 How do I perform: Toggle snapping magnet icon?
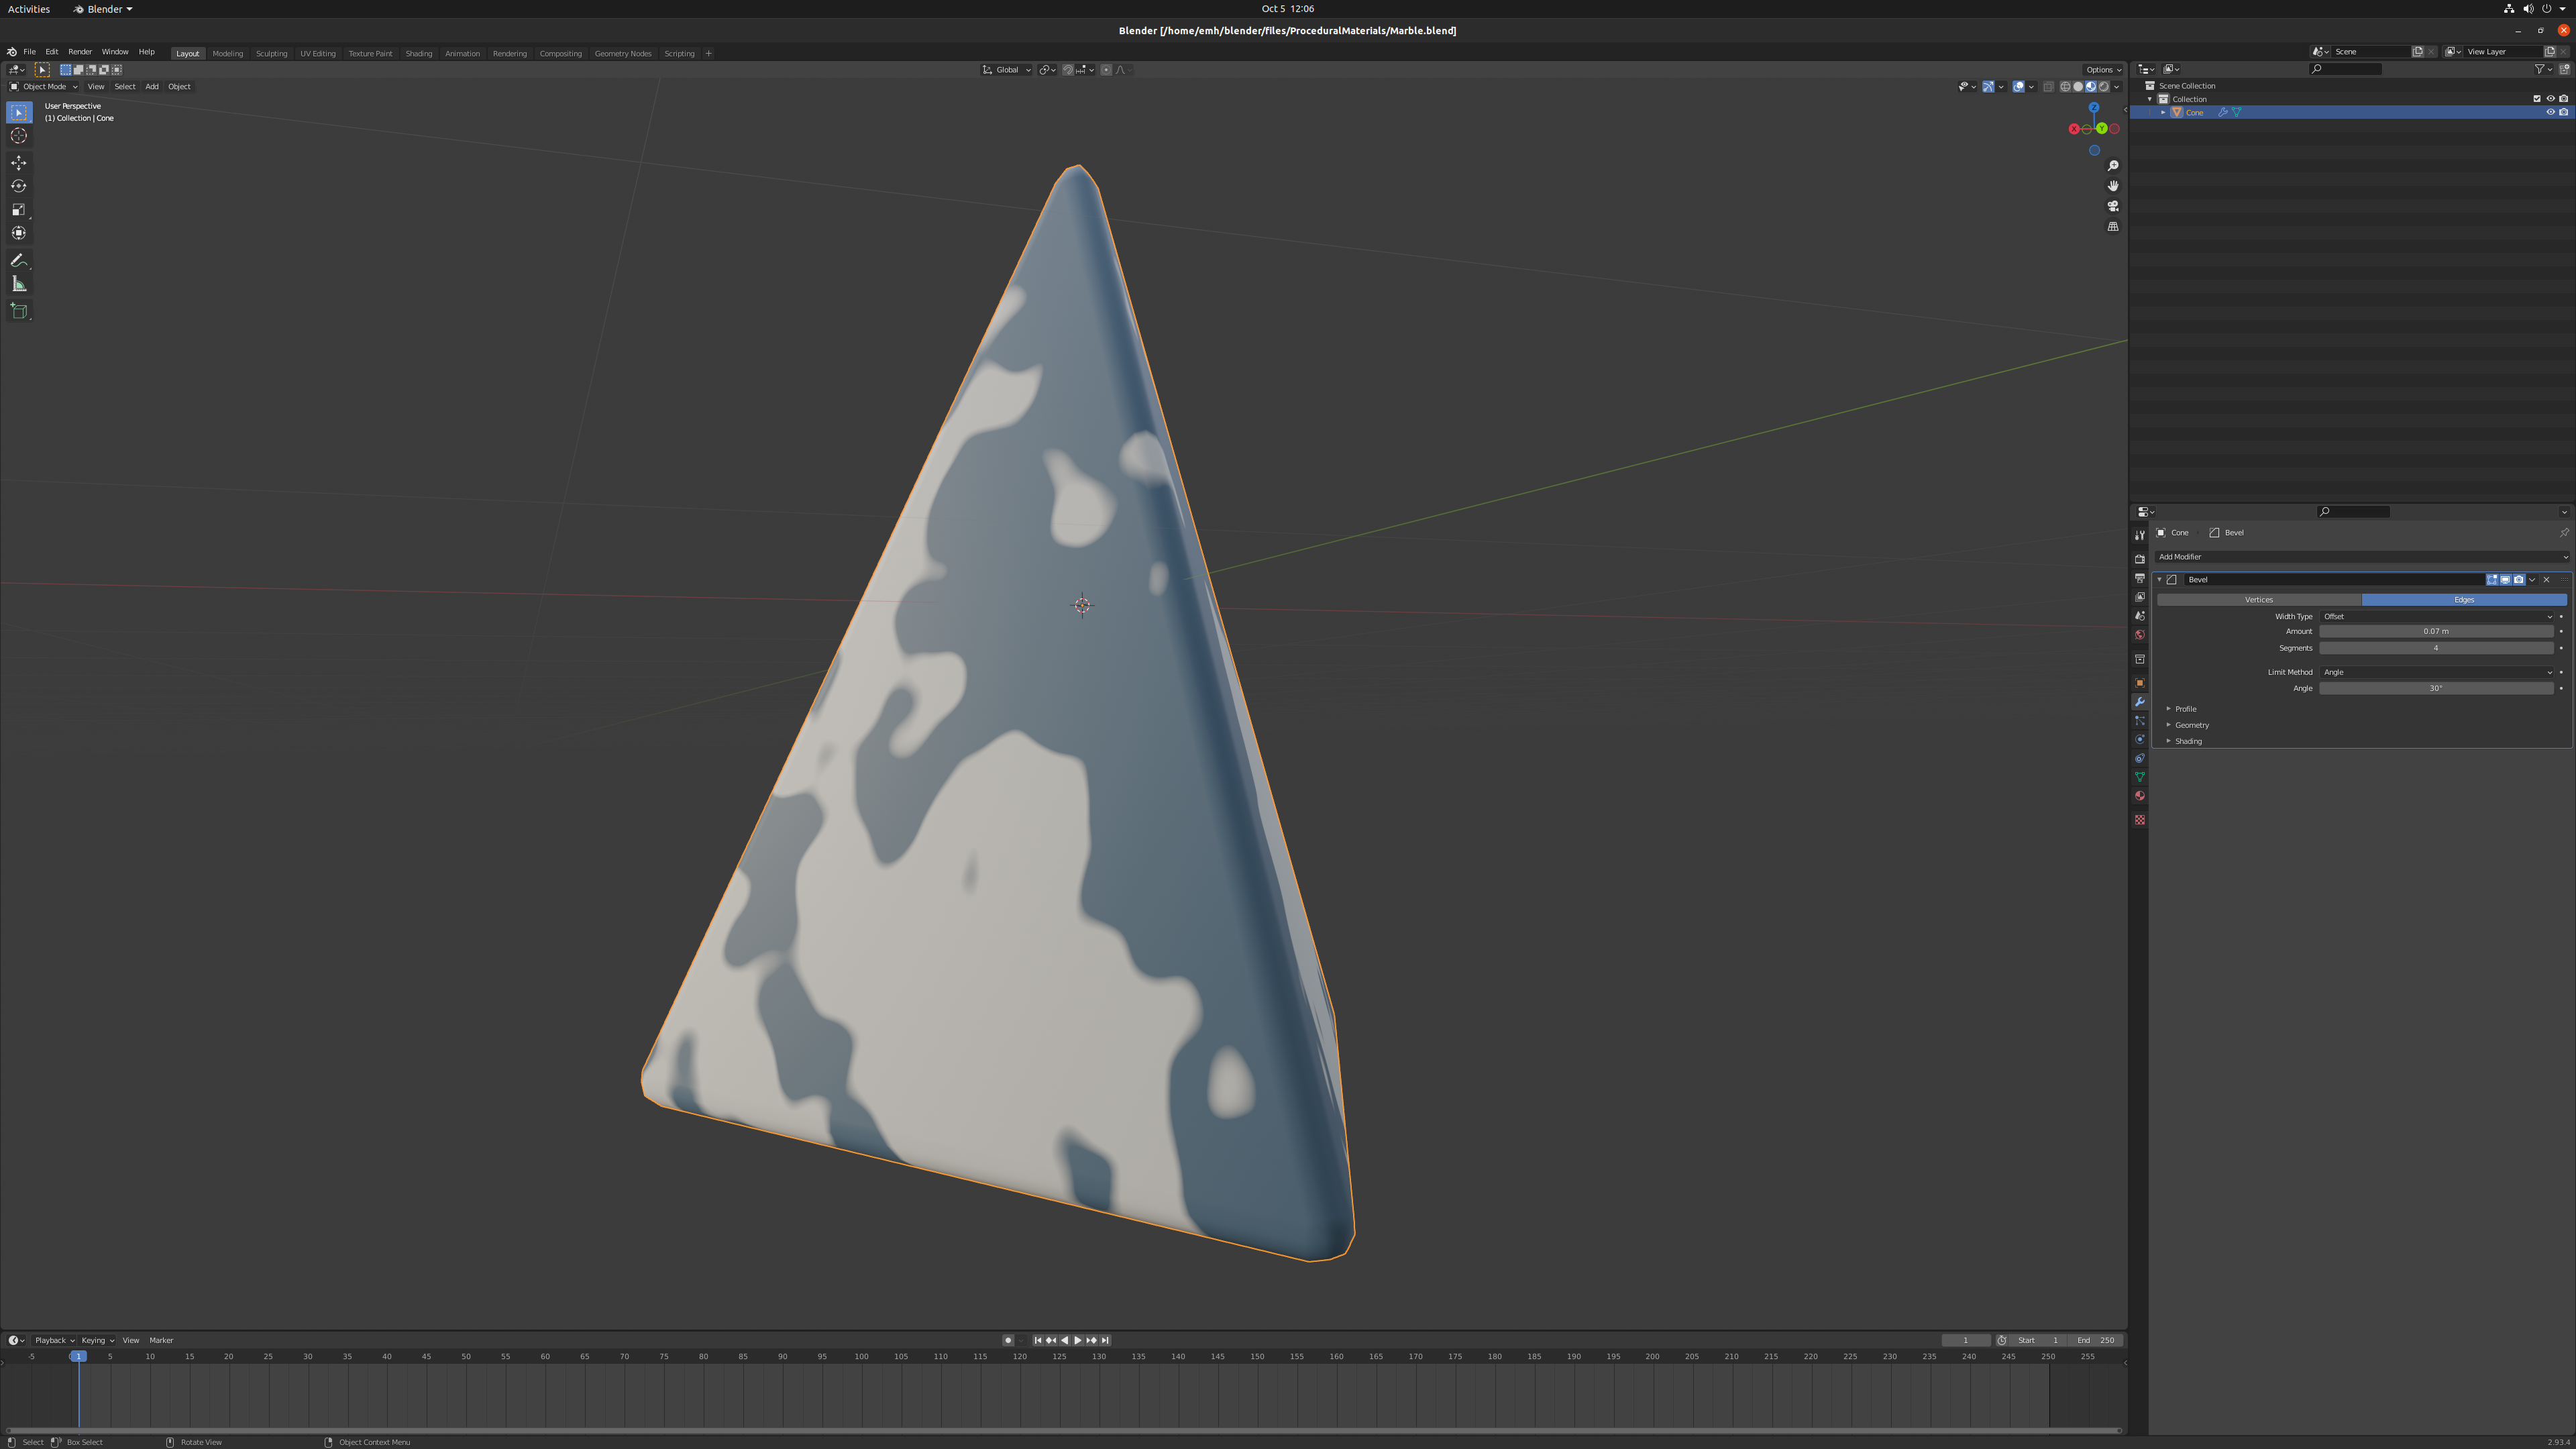(1068, 70)
